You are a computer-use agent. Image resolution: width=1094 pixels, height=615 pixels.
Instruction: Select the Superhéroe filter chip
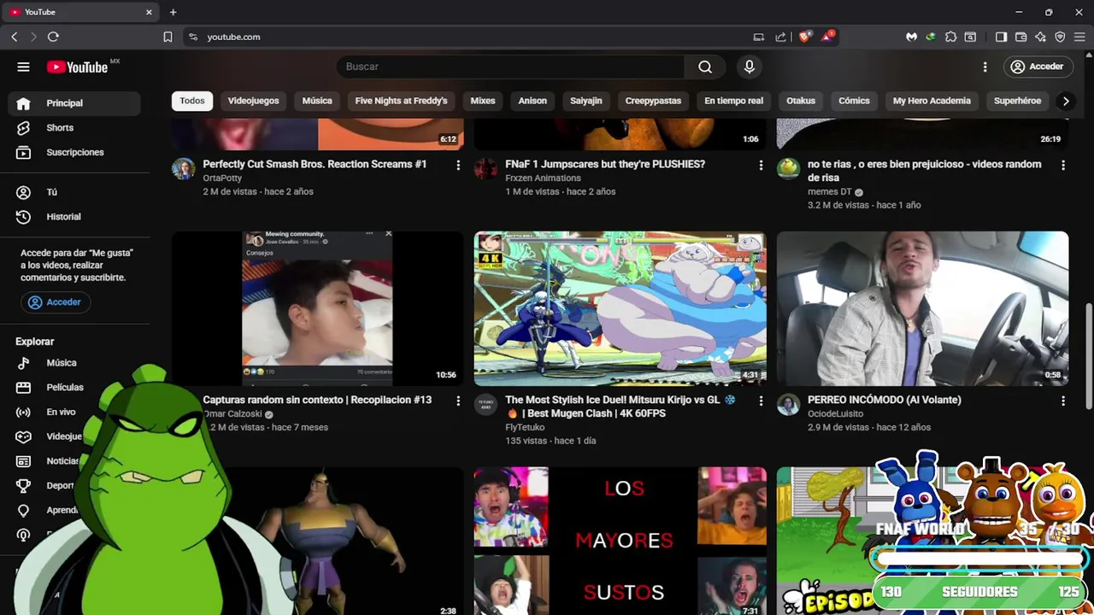point(1017,101)
